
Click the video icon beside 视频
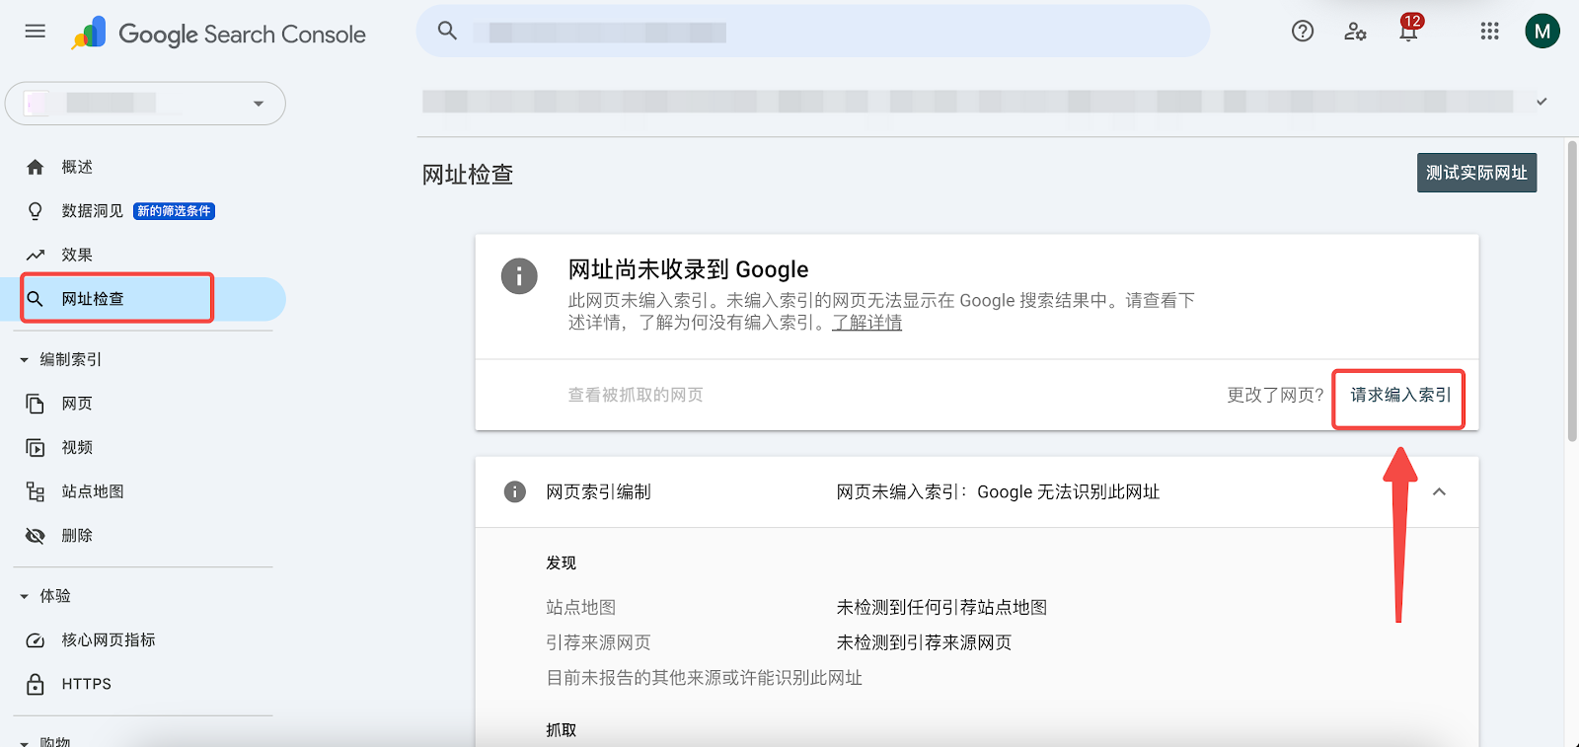click(36, 448)
